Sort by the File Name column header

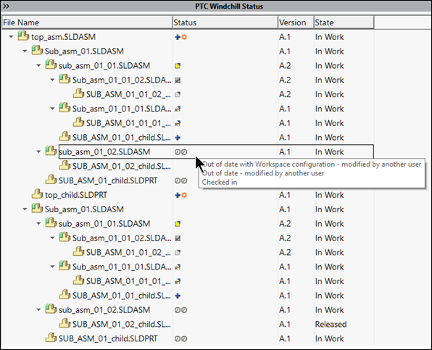[x=87, y=22]
